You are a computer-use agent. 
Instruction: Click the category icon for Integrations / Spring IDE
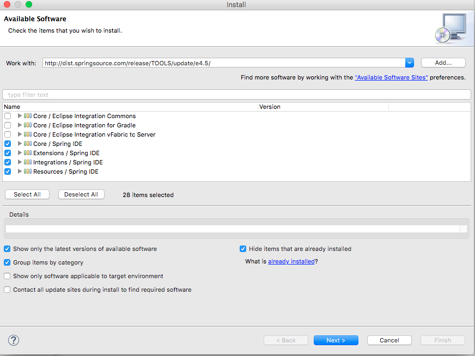pos(28,162)
